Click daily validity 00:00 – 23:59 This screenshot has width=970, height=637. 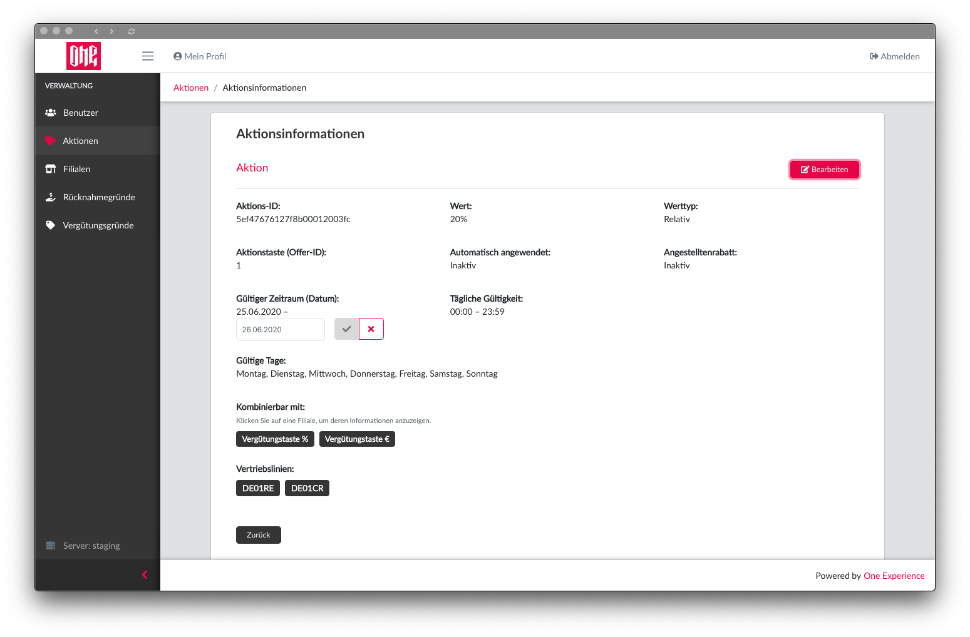(477, 312)
